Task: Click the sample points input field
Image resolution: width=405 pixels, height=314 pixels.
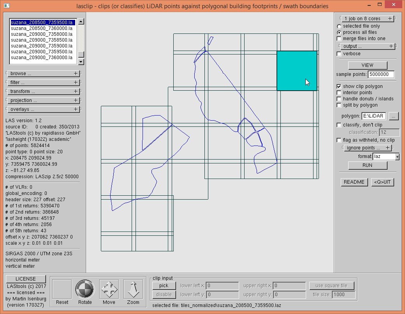Action: pyautogui.click(x=381, y=74)
